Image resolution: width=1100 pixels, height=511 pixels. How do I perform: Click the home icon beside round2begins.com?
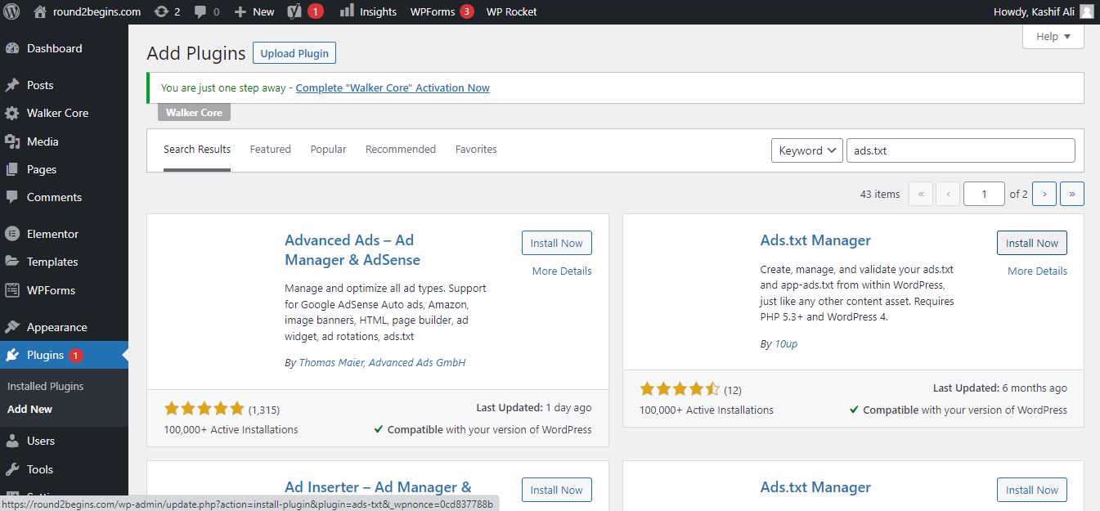(40, 11)
